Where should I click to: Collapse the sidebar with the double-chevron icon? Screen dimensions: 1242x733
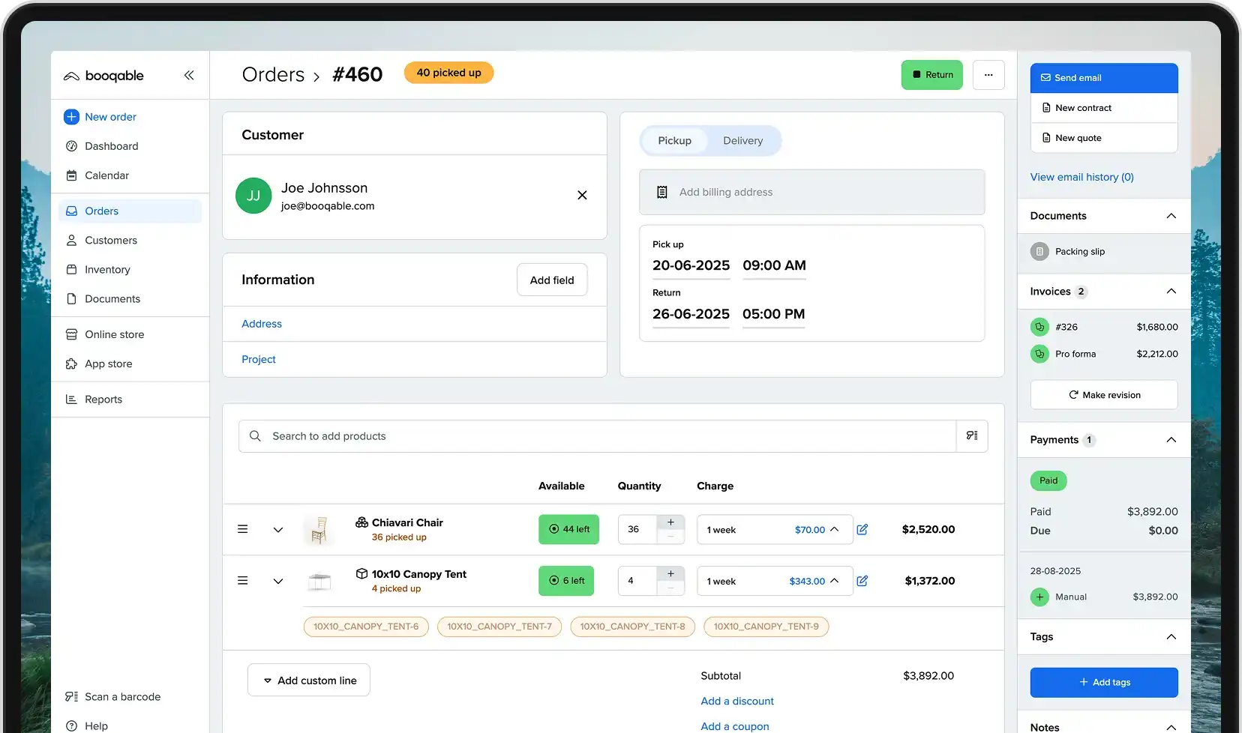[189, 75]
